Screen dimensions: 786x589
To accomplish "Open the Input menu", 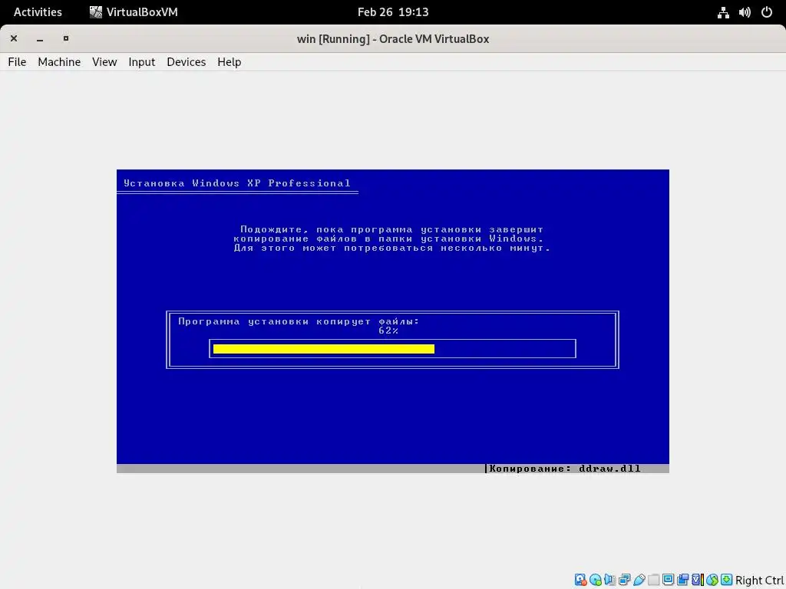I will pos(142,61).
